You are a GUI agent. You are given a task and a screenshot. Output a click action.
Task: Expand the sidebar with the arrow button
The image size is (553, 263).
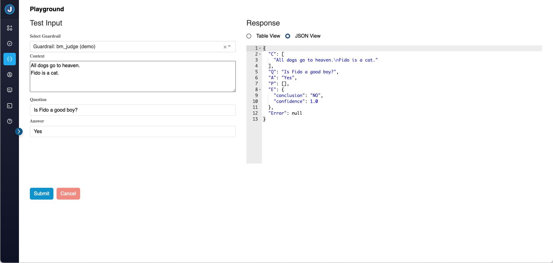[x=19, y=131]
